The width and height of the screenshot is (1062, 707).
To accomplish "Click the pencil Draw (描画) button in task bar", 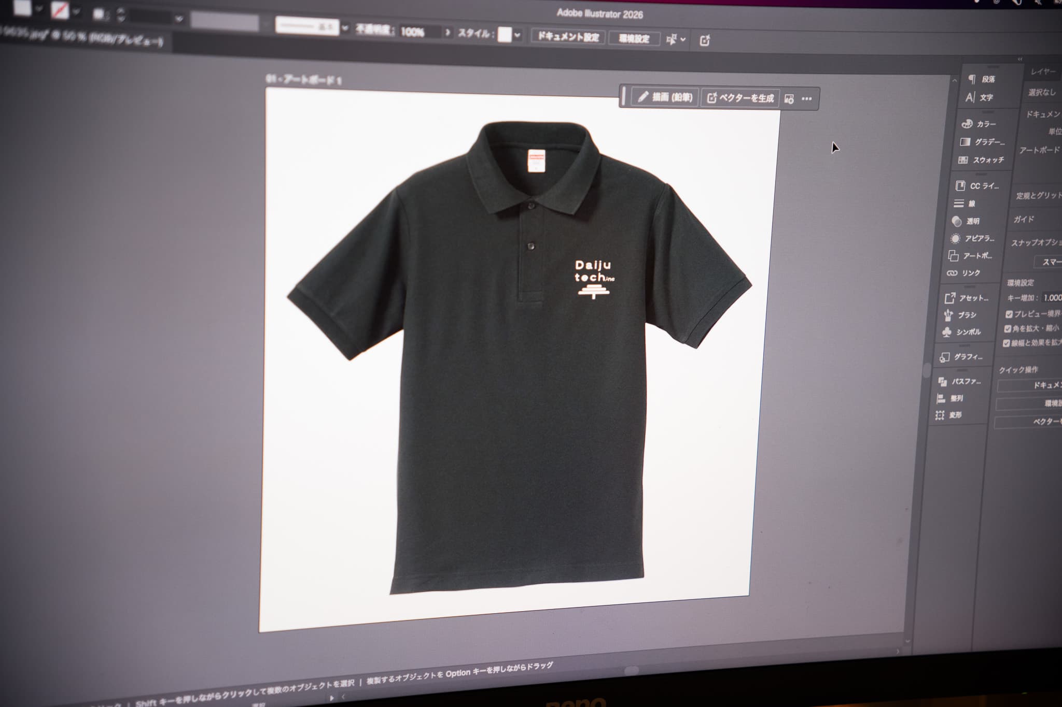I will tap(665, 97).
